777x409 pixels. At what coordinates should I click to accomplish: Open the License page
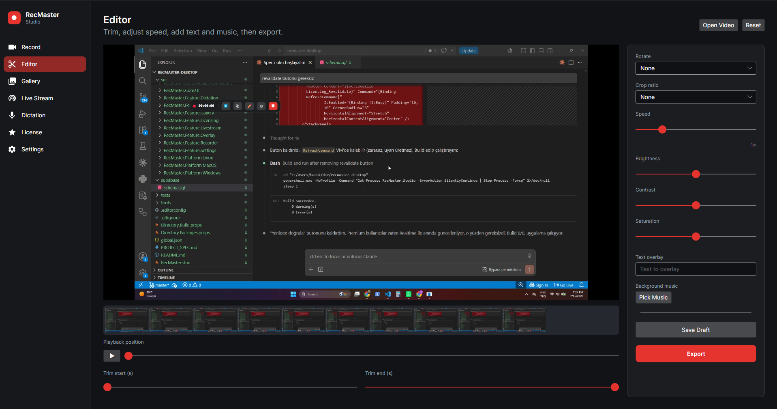(x=45, y=132)
